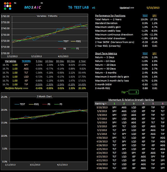Image resolution: width=167 pixels, height=172 pixels.
Task: Click P6 legend in 3 Month Chart
Action: [46, 104]
